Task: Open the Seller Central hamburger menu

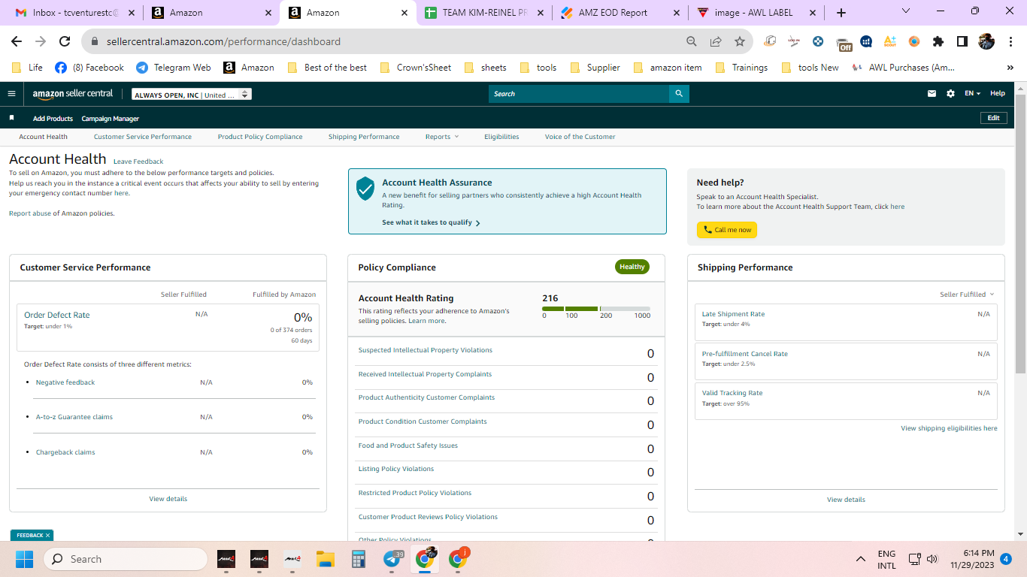Action: [11, 94]
